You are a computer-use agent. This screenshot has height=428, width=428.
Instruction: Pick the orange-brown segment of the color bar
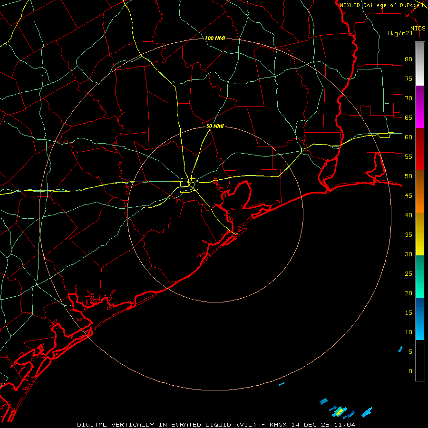pos(420,191)
